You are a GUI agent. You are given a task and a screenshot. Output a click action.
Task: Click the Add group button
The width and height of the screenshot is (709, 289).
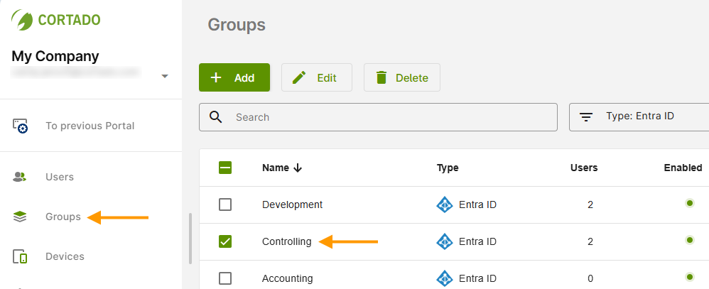pyautogui.click(x=234, y=77)
